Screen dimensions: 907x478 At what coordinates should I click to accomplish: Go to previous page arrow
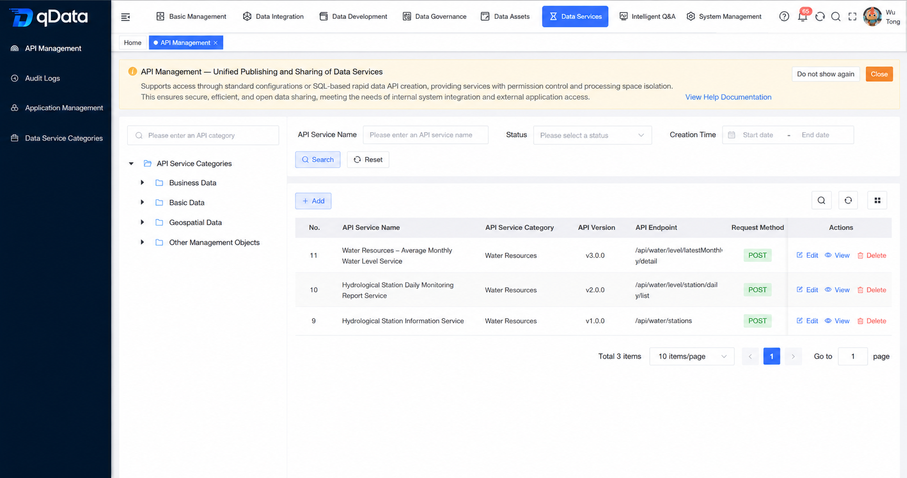point(750,356)
